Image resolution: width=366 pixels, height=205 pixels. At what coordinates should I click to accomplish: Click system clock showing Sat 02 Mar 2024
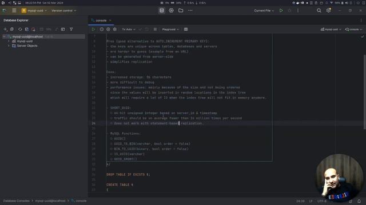coord(44,3)
